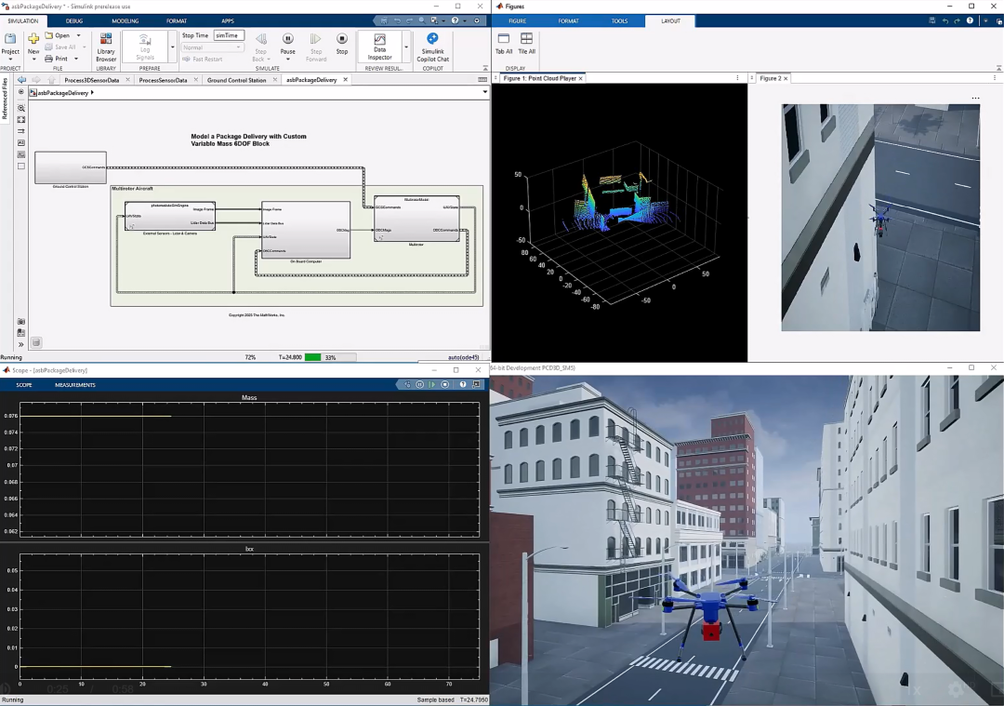1004x706 pixels.
Task: Click the Fit to View palette icon
Action: pyautogui.click(x=21, y=120)
